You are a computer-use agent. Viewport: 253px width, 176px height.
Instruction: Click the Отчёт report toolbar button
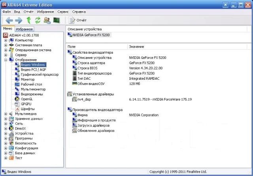(77, 20)
